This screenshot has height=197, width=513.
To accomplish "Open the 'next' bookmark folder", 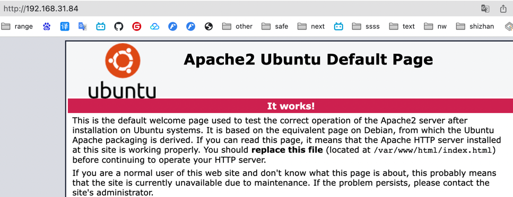I will pyautogui.click(x=311, y=26).
